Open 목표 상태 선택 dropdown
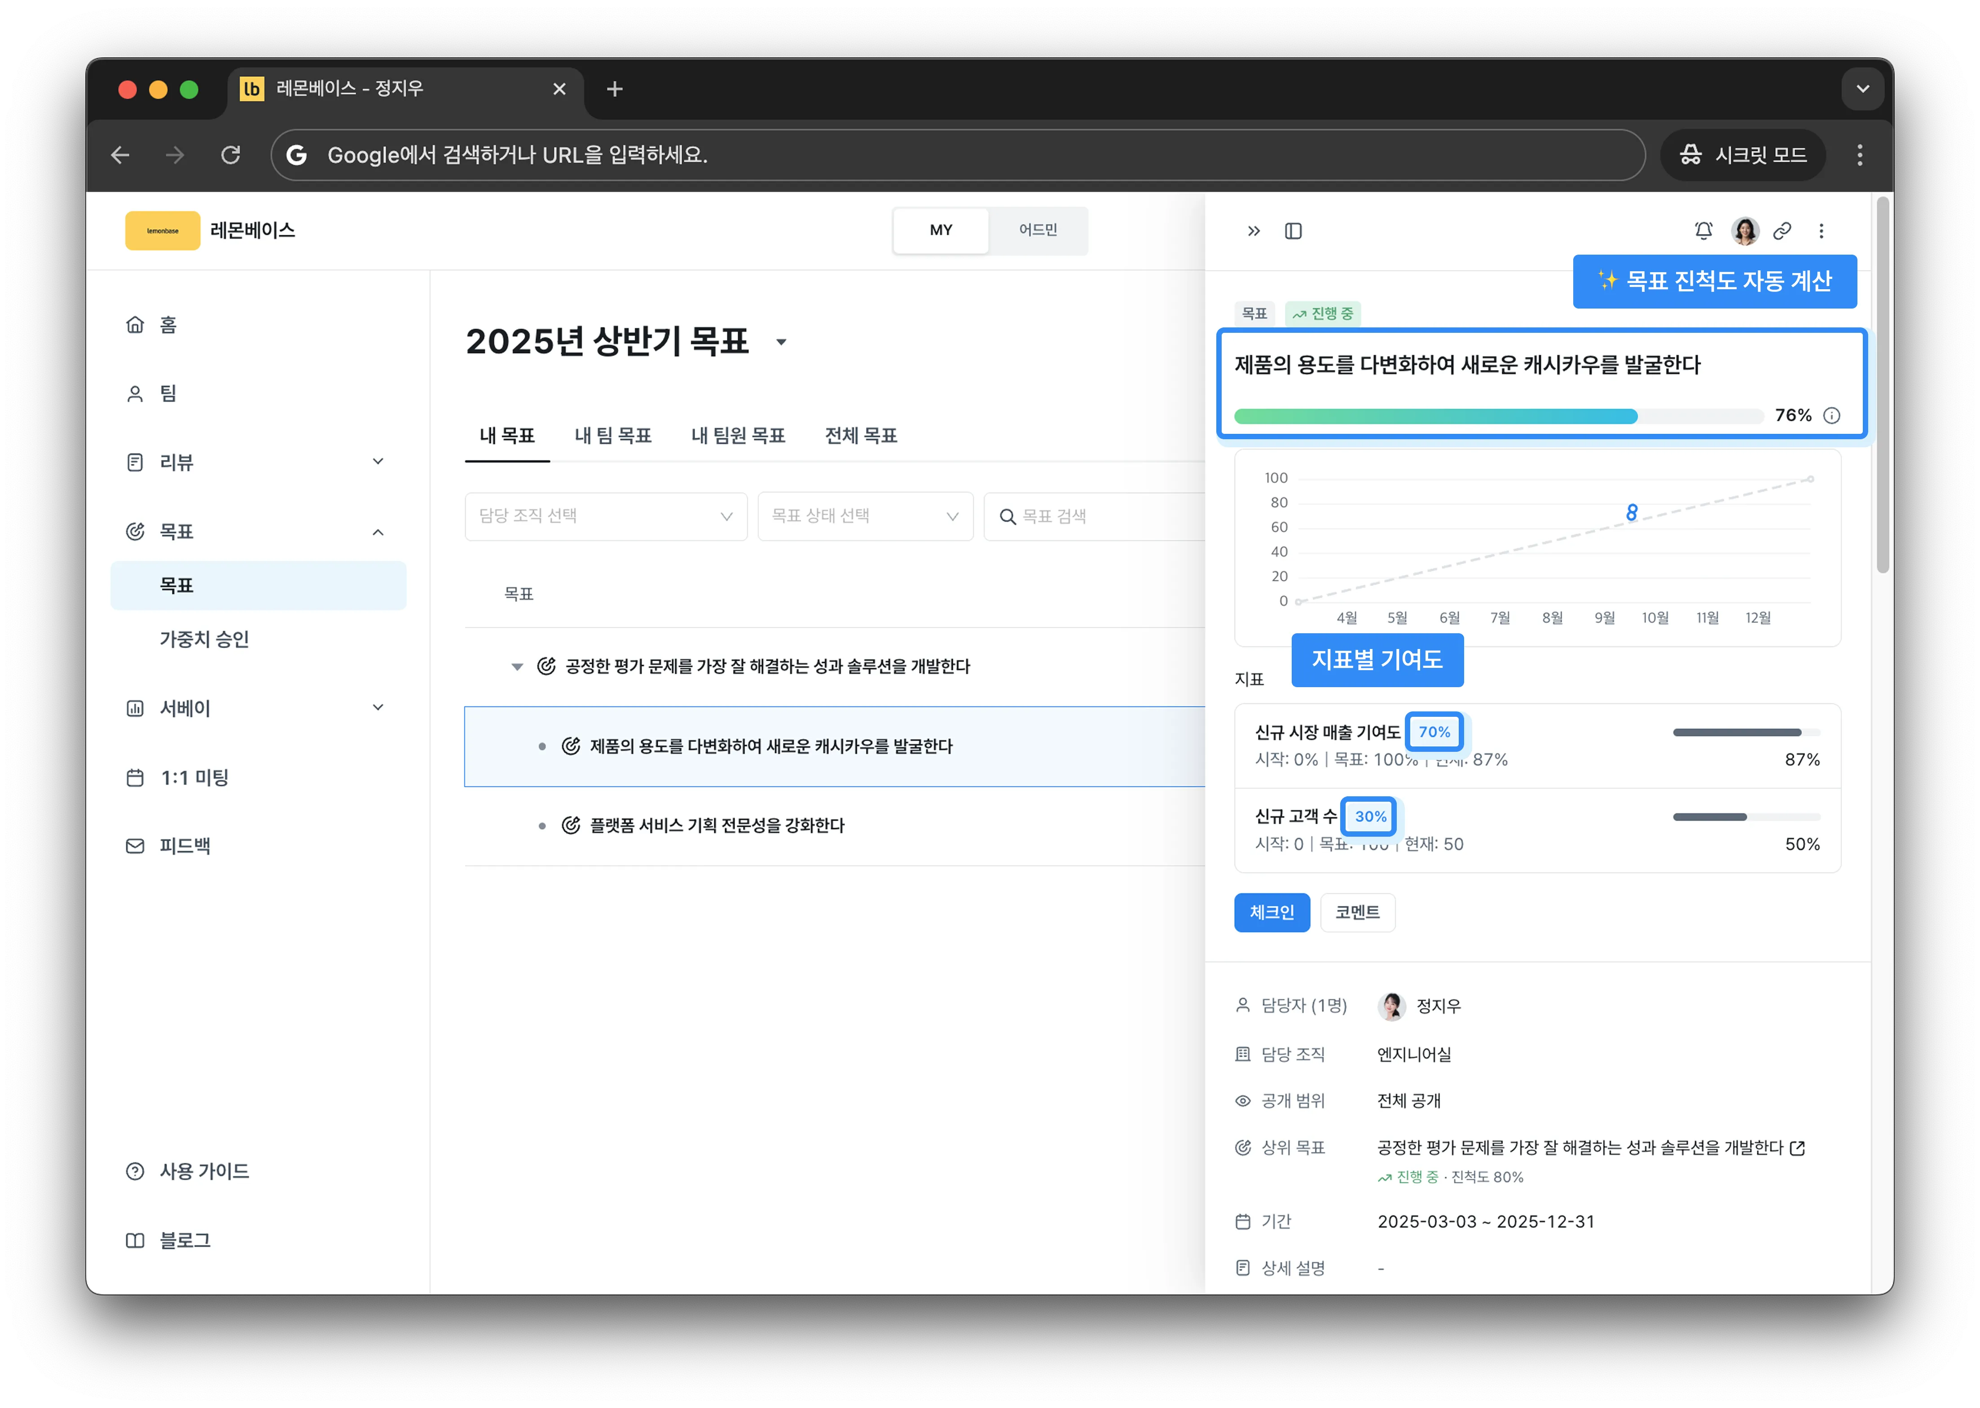The width and height of the screenshot is (1980, 1408). [865, 516]
